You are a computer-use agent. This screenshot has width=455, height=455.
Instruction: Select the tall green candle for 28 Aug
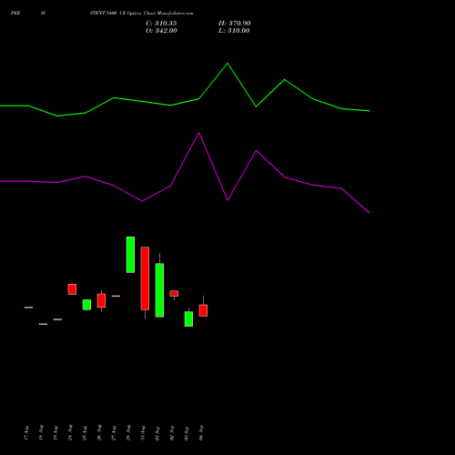(130, 255)
